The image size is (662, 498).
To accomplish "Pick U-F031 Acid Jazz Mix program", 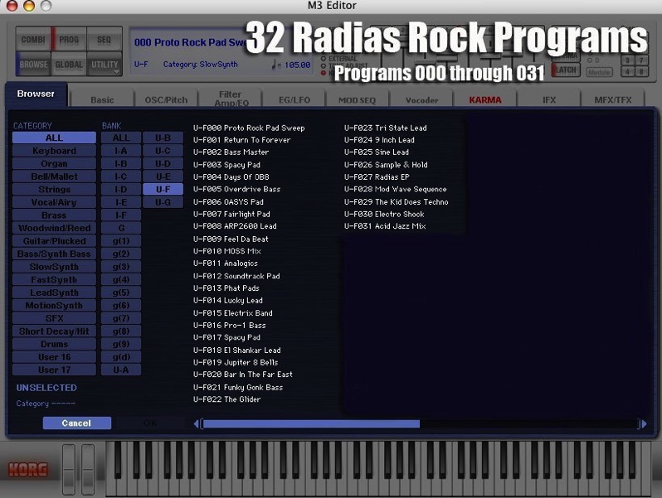I will click(385, 226).
